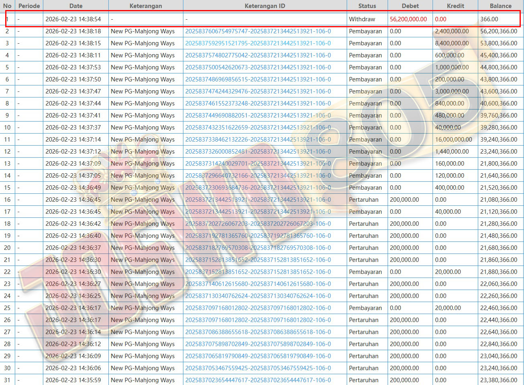Image resolution: width=524 pixels, height=385 pixels.
Task: Click the ID link starting 2025837140612615680
Action: pyautogui.click(x=258, y=284)
